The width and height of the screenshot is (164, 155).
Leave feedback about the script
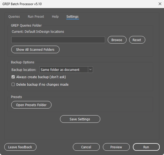20,147
